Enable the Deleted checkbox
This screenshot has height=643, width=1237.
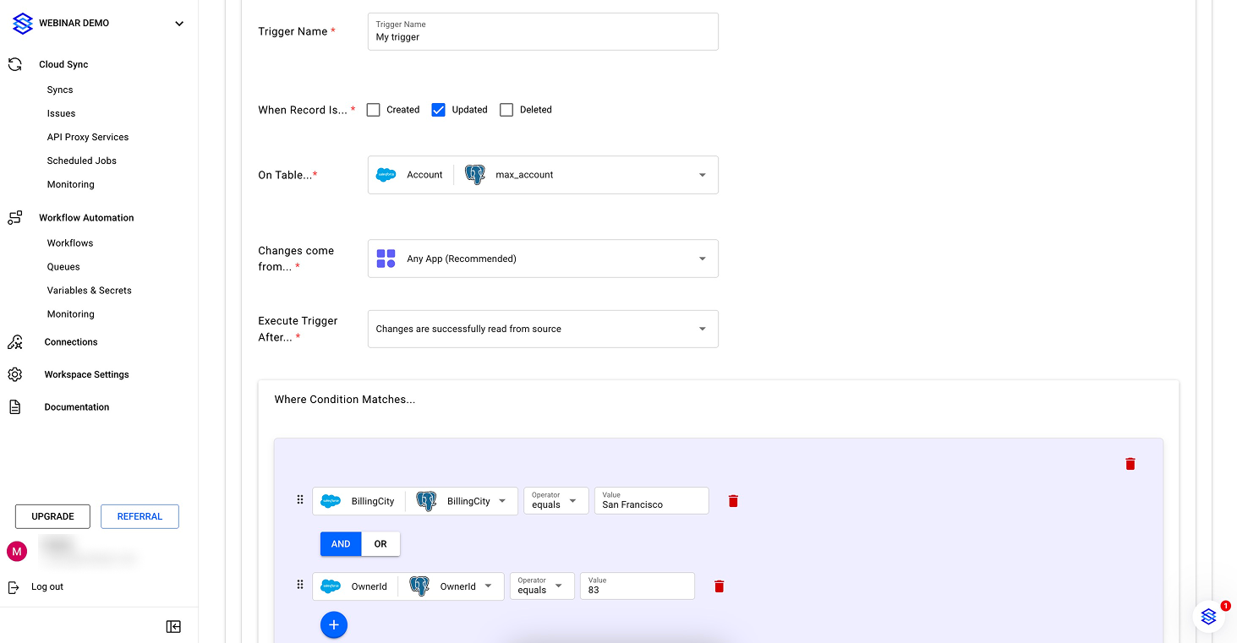pos(506,110)
